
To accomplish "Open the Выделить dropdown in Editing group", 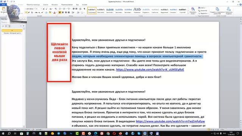I will (x=203, y=14).
